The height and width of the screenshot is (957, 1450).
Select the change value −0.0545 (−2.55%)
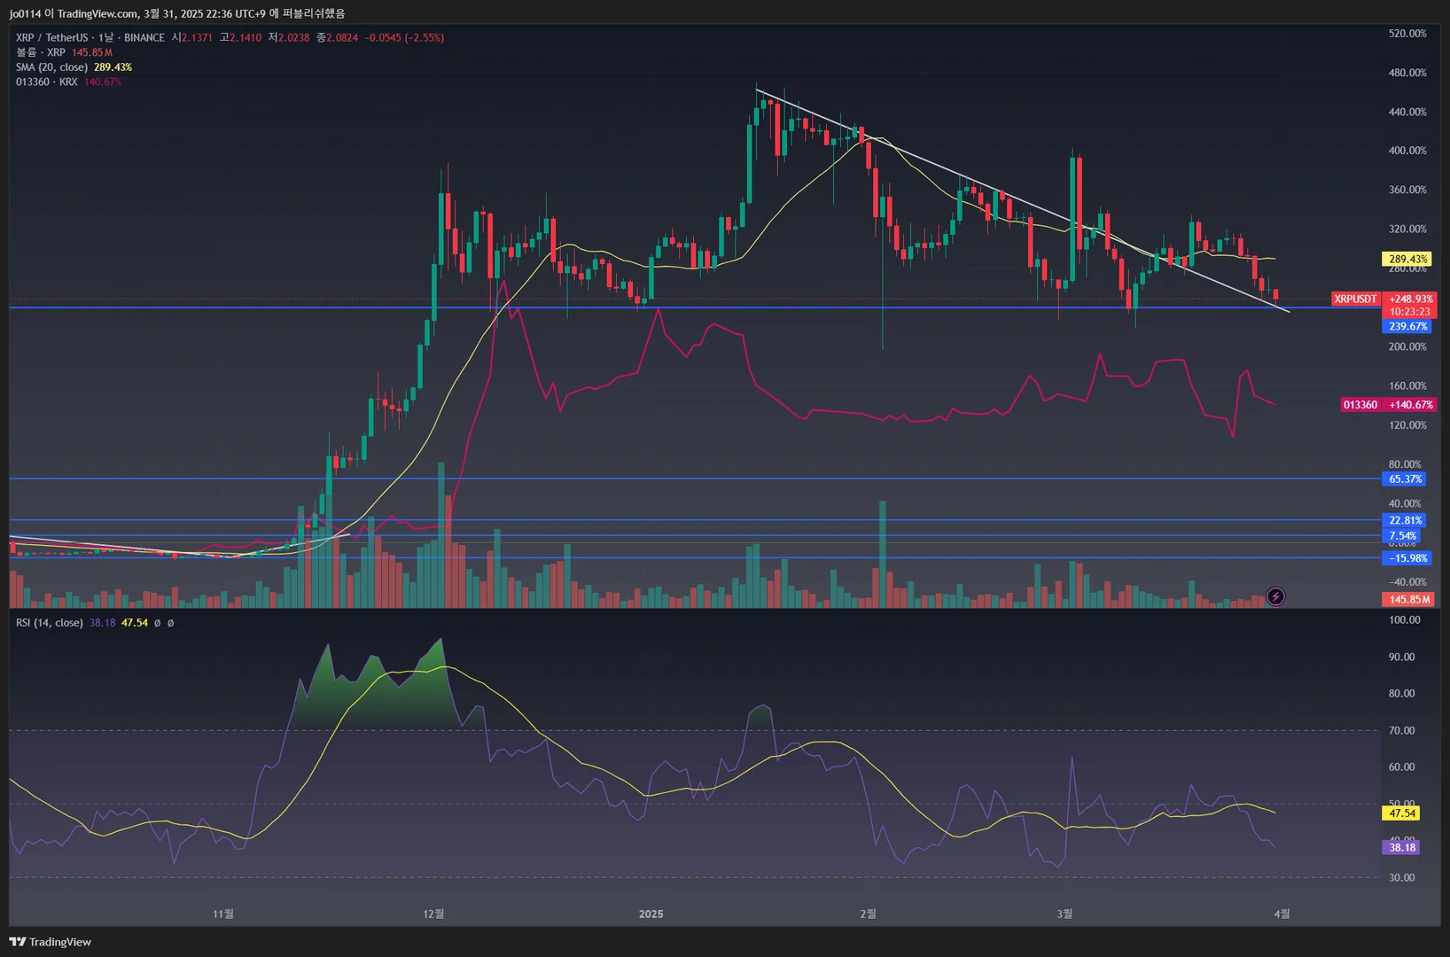404,37
